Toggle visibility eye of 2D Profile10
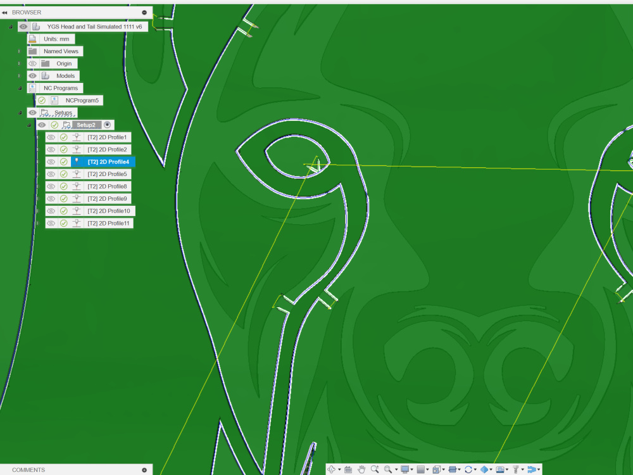Image resolution: width=633 pixels, height=475 pixels. 51,212
